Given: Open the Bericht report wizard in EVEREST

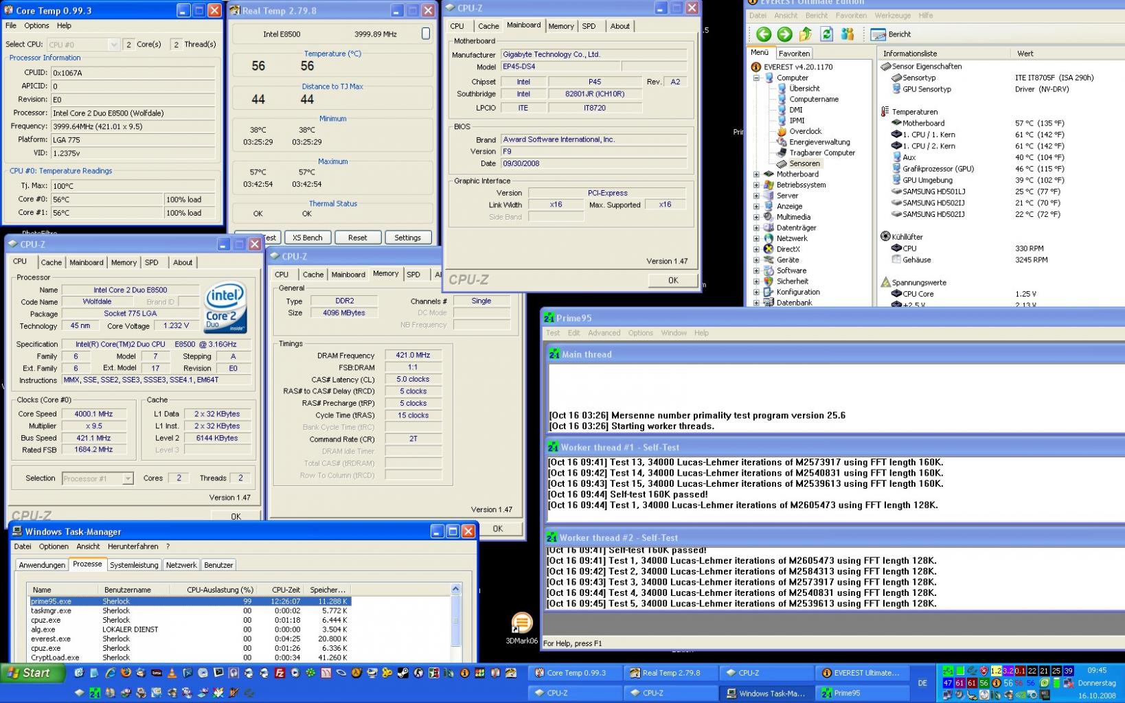Looking at the screenshot, I should point(891,34).
